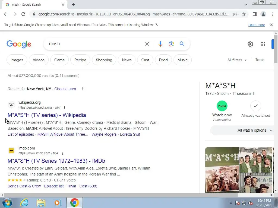Screen dimensions: 278x208
Task: Open location options three-dot menu
Action: click(x=83, y=89)
